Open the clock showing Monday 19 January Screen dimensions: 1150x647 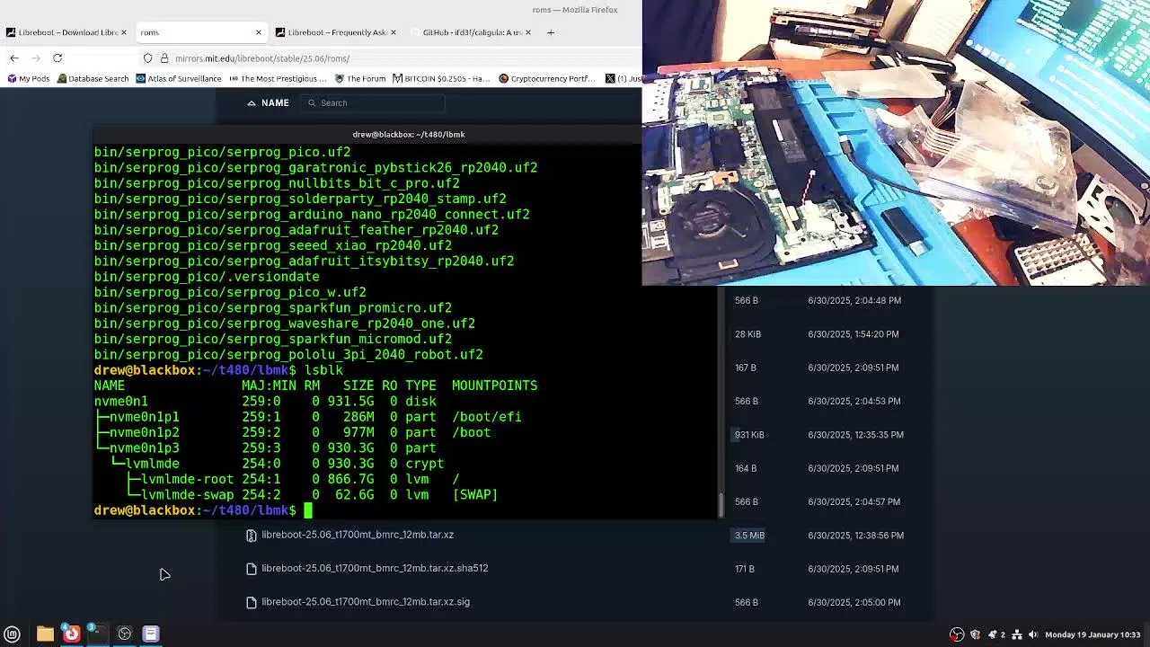click(1092, 634)
